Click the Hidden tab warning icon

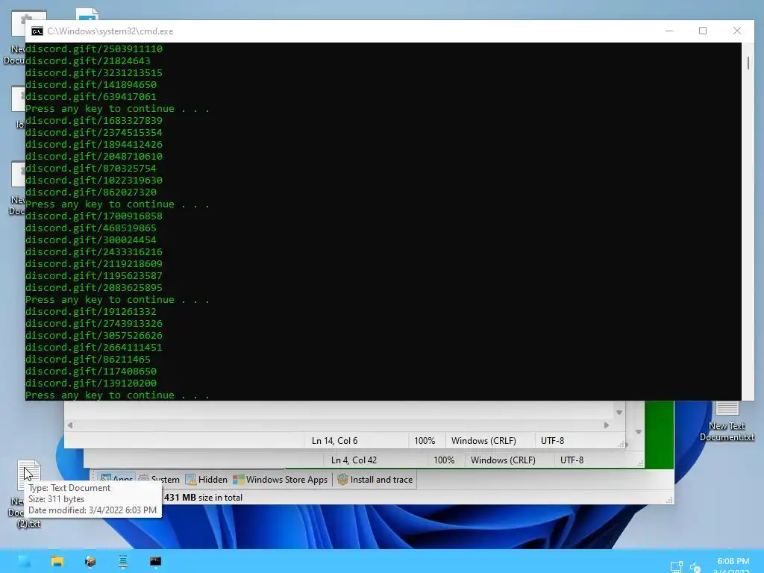pyautogui.click(x=190, y=480)
